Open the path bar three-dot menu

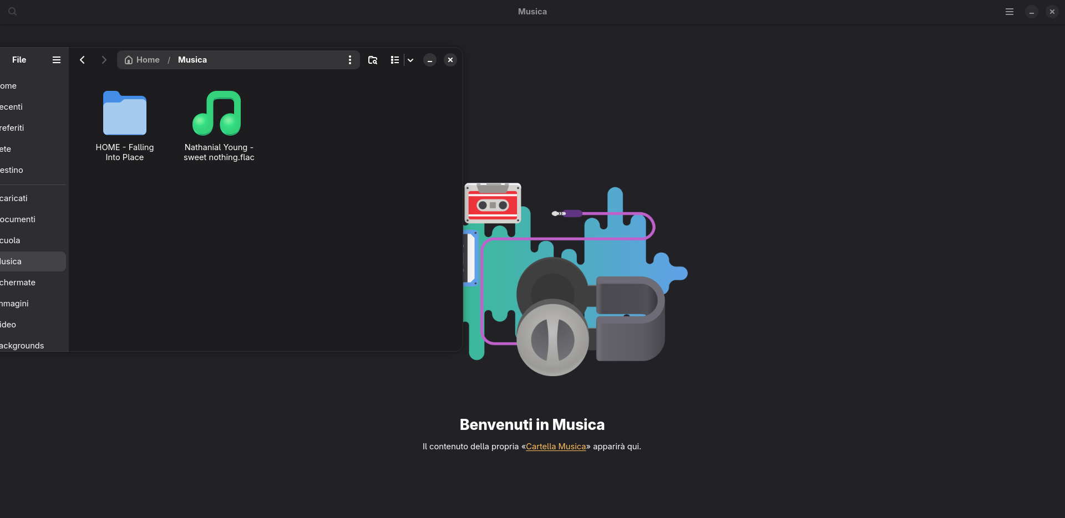point(349,60)
